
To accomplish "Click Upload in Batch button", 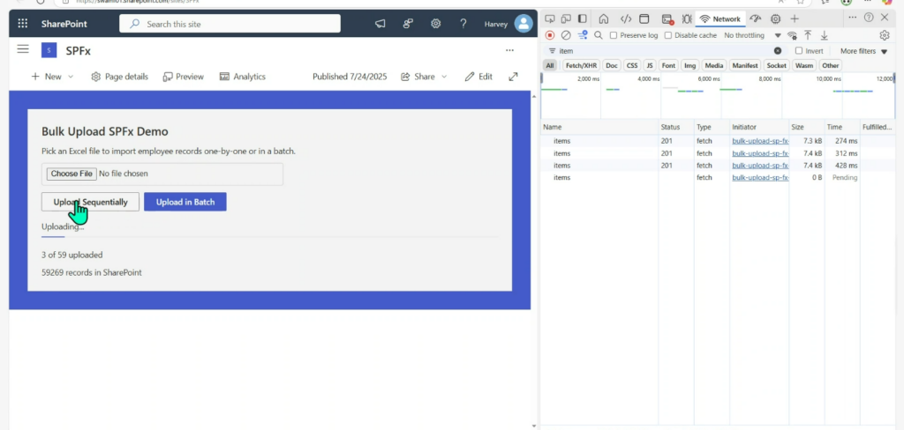I will 185,202.
